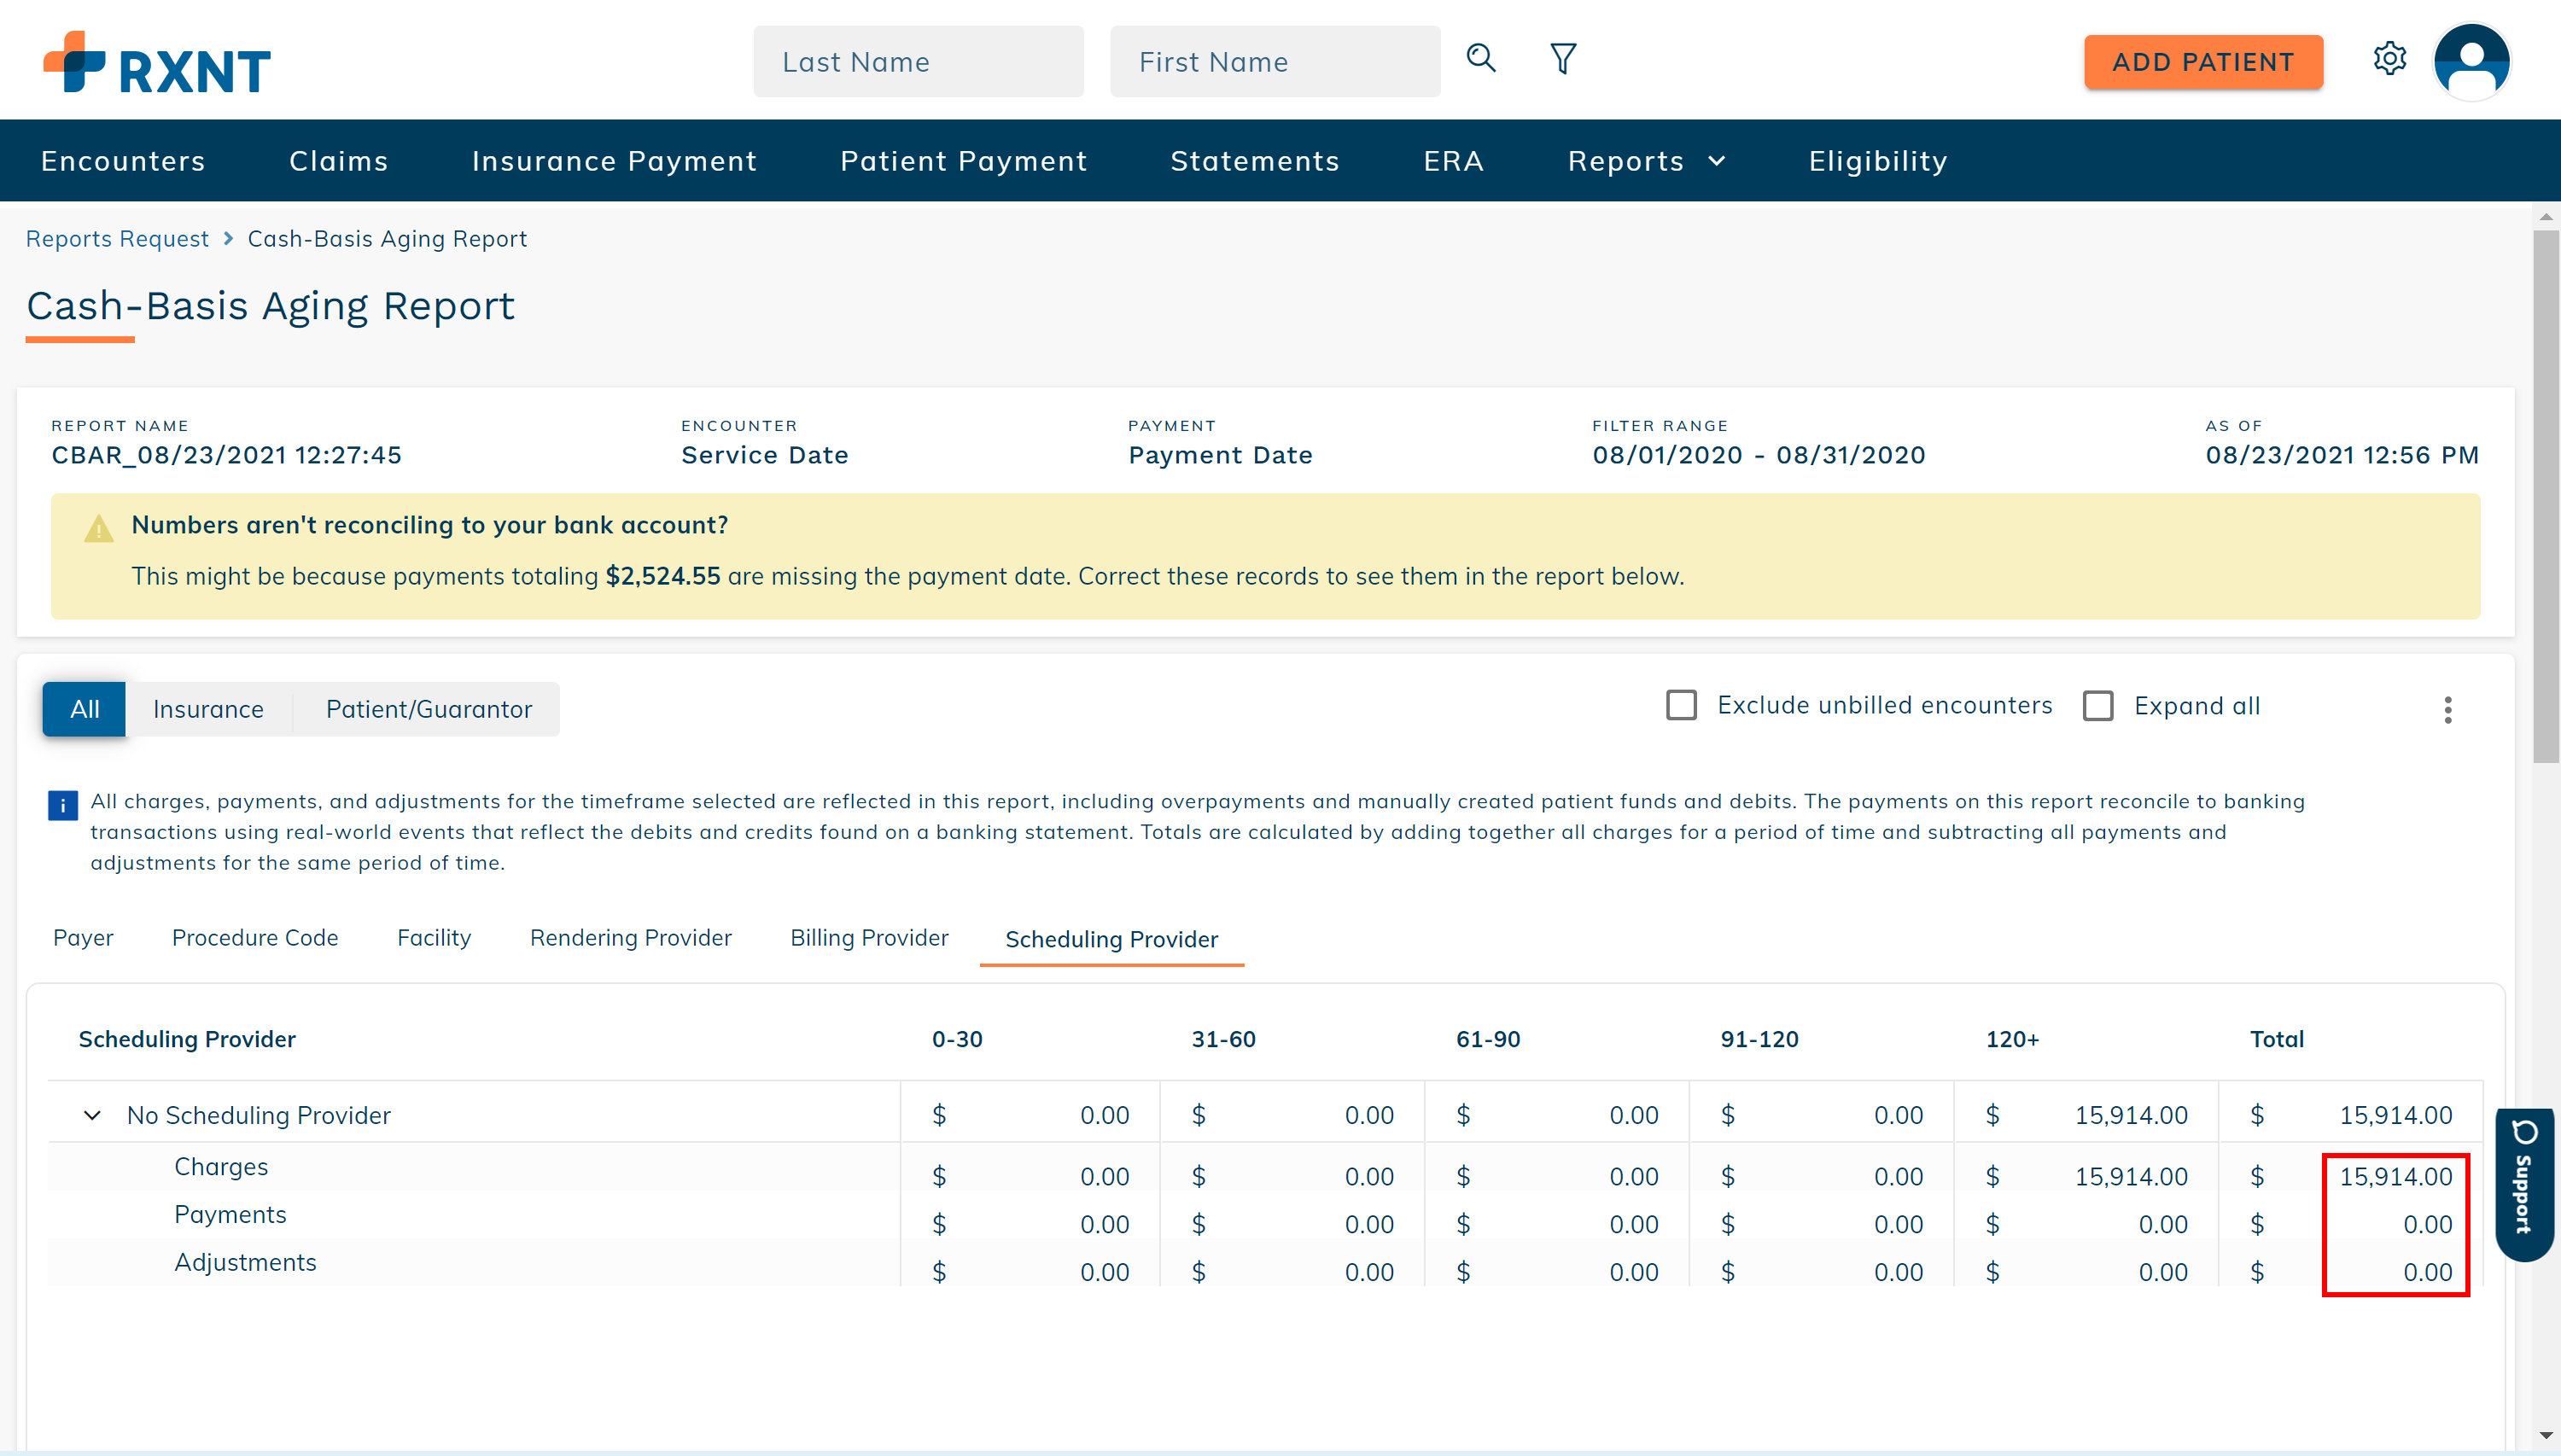2561x1456 pixels.
Task: Click the scrollbar down arrow
Action: [x=2546, y=1436]
